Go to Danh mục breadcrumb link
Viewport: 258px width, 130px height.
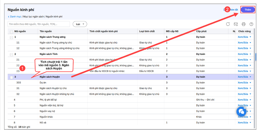[16, 17]
